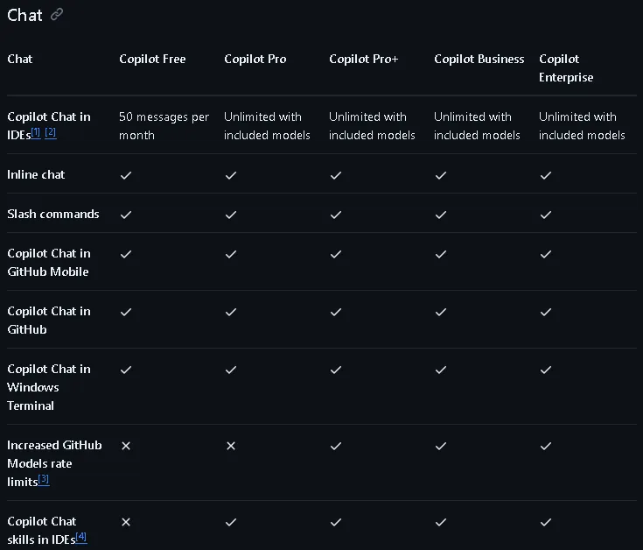Image resolution: width=643 pixels, height=550 pixels.
Task: Click the 'Copilot Chat in Windows Terminal' row label
Action: (49, 387)
